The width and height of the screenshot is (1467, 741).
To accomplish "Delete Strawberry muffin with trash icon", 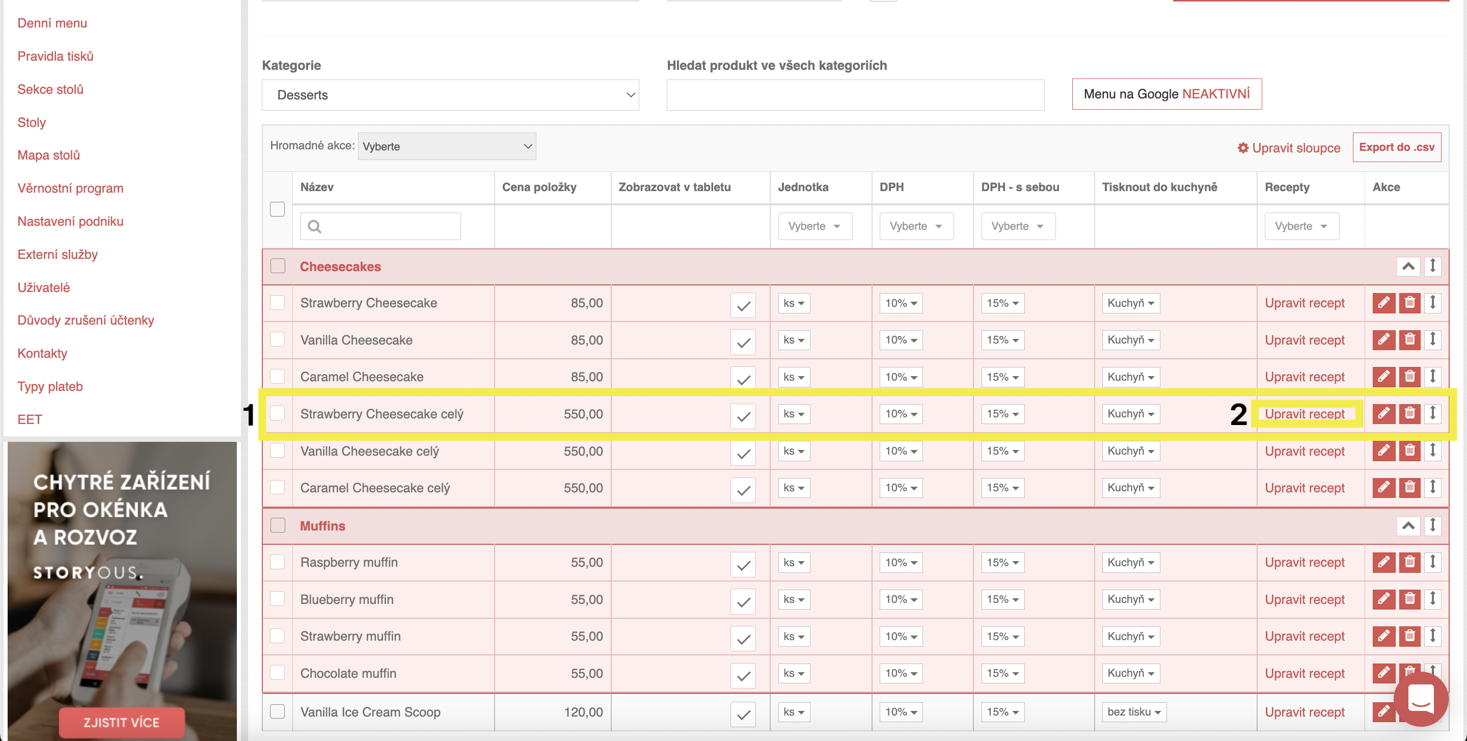I will pos(1409,636).
